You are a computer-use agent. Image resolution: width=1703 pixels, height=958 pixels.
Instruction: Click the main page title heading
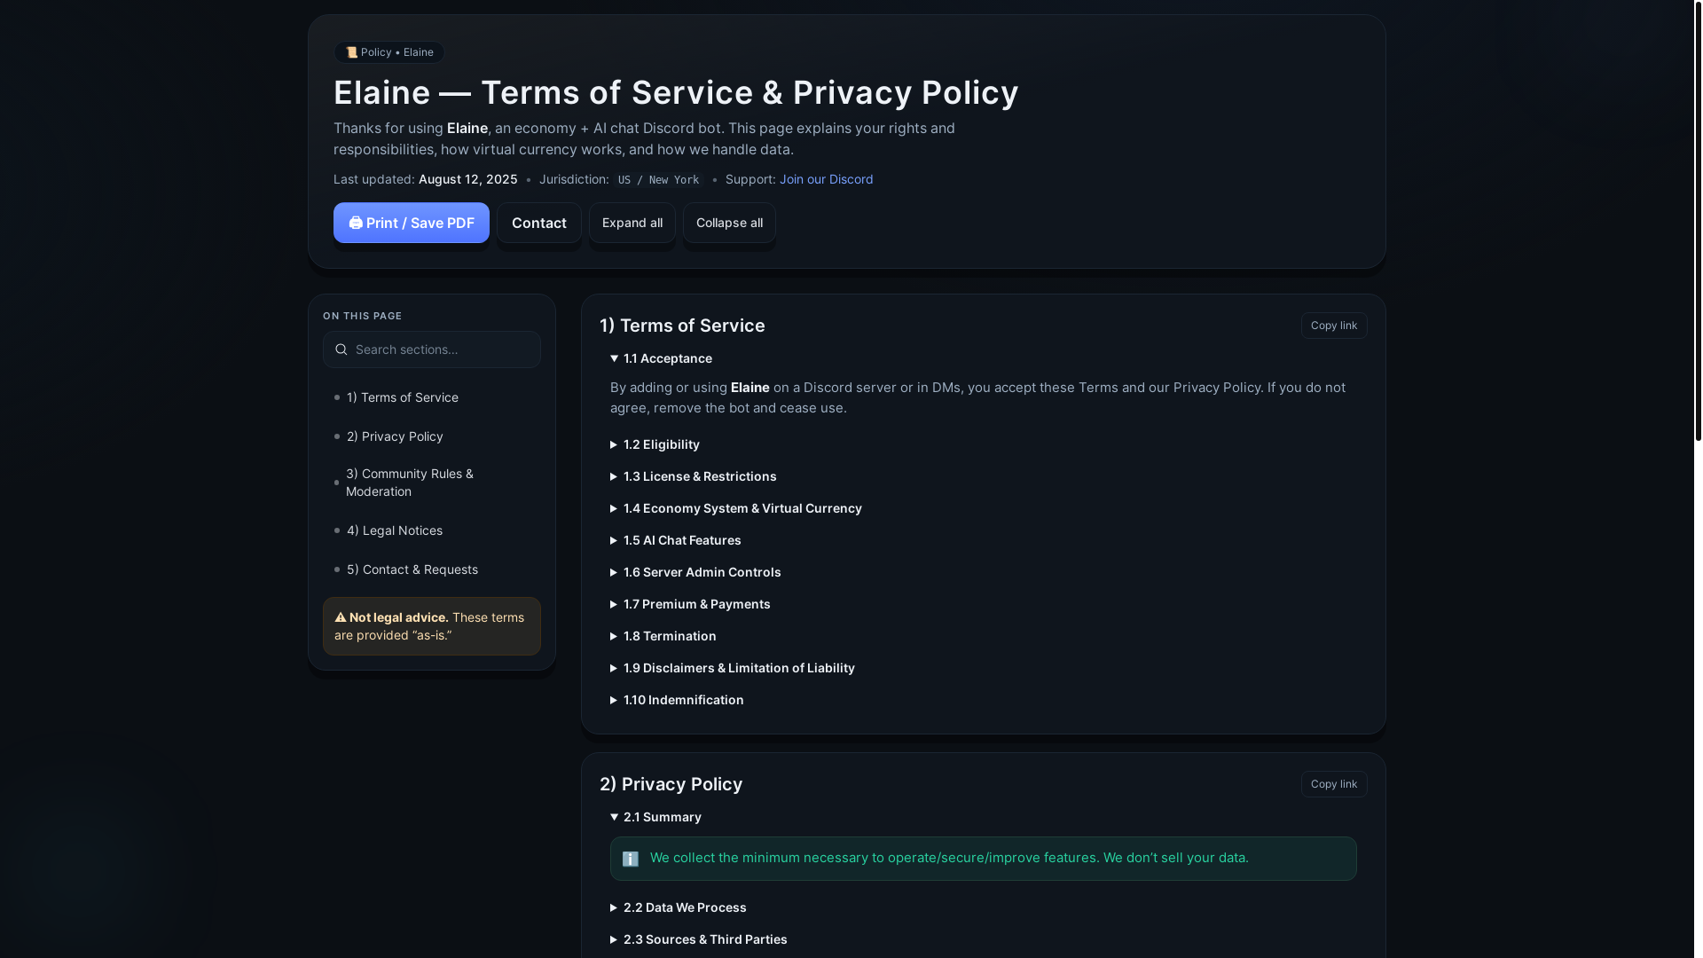click(x=676, y=92)
